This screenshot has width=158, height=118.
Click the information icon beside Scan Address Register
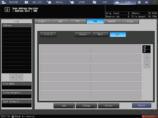[x=7, y=9]
